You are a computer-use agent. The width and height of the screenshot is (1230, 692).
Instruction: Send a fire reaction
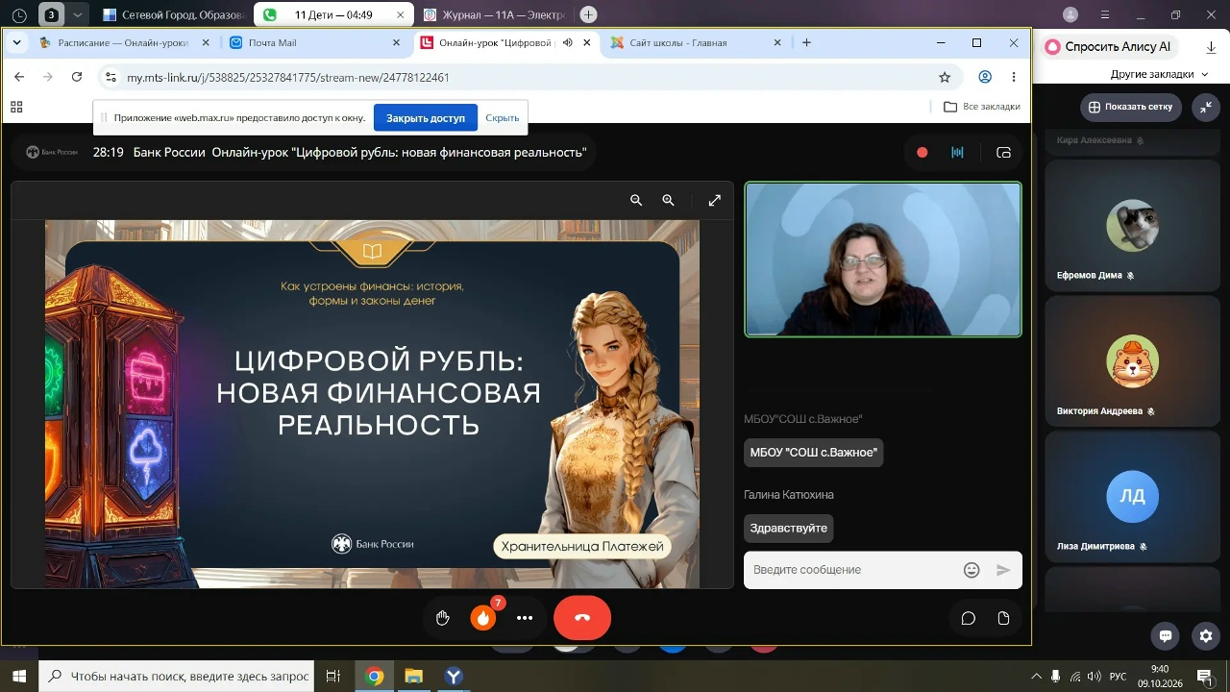coord(483,618)
